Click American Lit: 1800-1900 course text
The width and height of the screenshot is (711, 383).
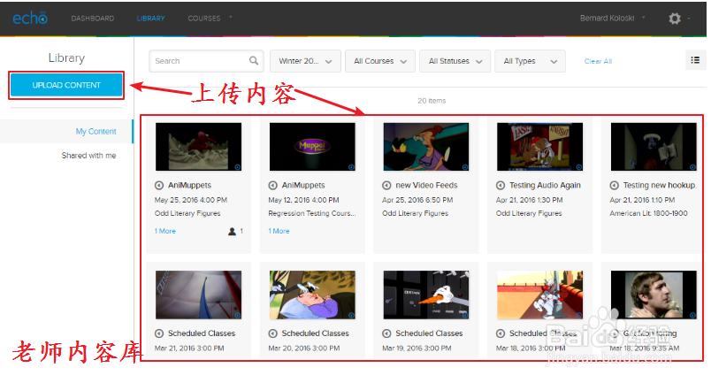(x=648, y=213)
